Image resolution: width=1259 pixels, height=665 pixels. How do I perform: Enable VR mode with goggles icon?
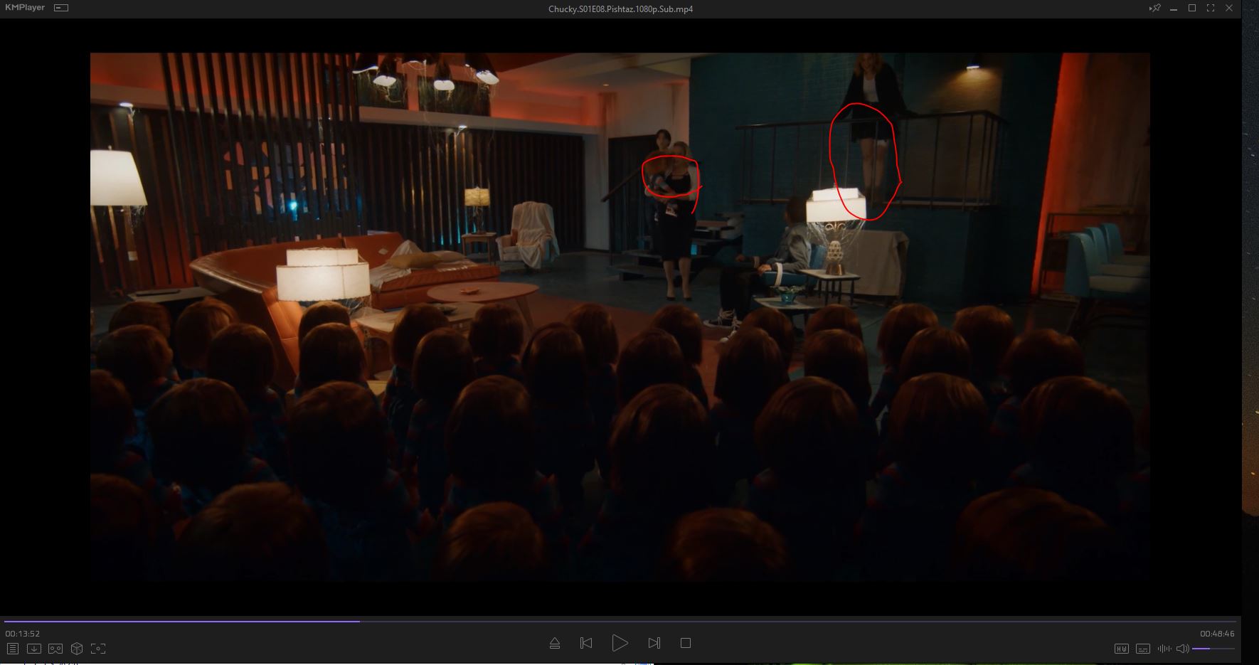point(55,649)
